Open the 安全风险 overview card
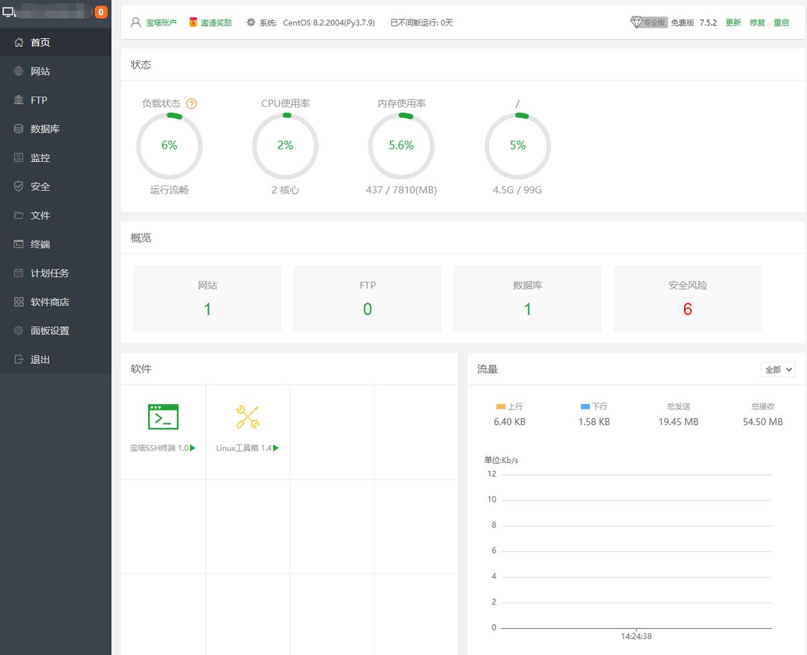The width and height of the screenshot is (807, 655). 687,298
